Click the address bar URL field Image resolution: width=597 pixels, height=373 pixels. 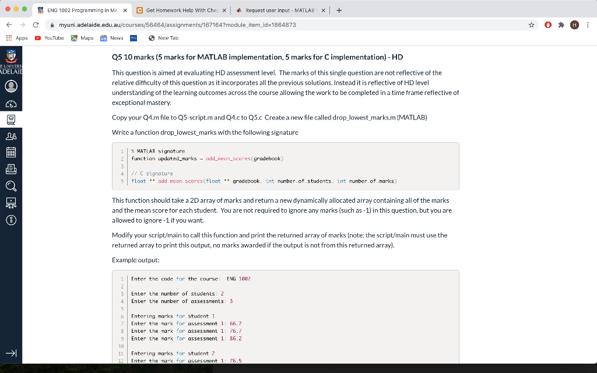[292, 24]
